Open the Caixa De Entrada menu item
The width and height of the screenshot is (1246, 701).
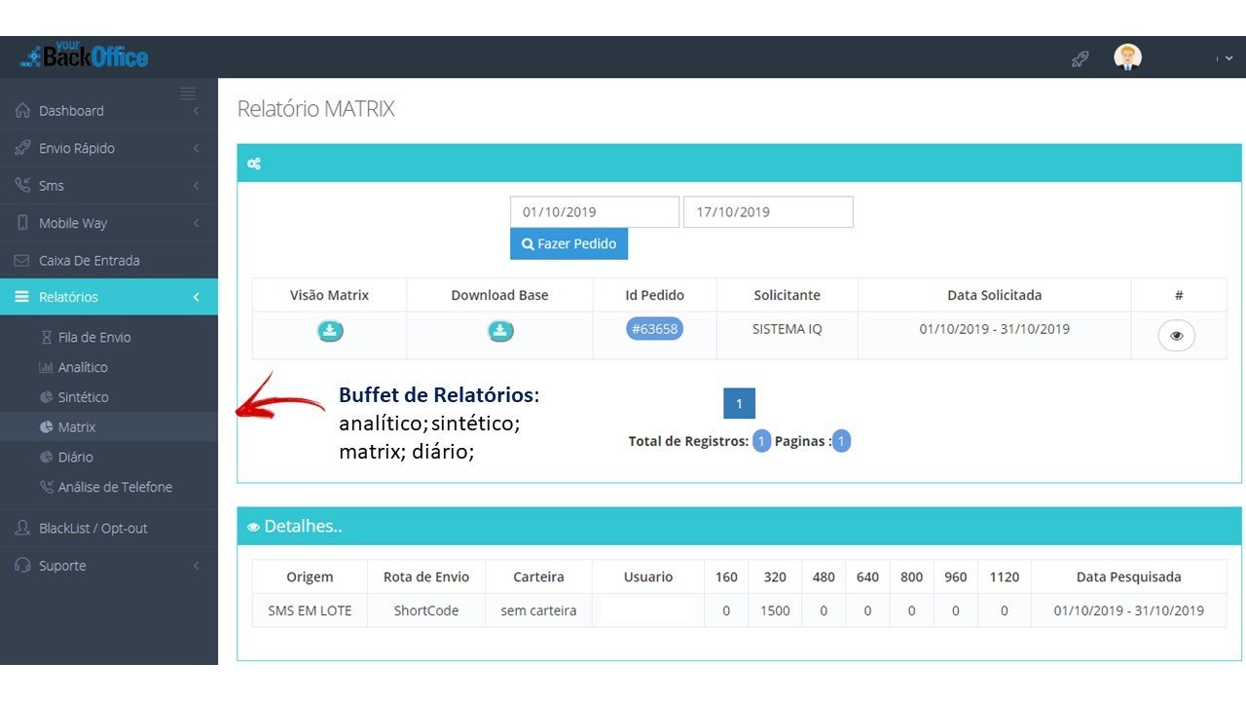[109, 261]
